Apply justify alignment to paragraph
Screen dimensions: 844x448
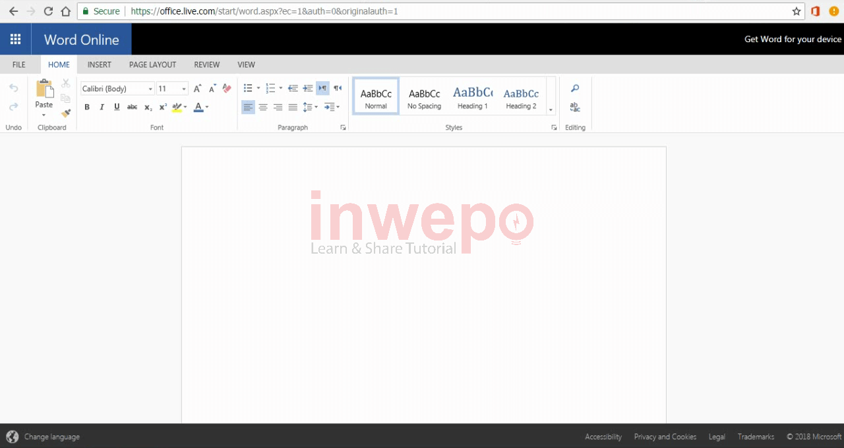point(293,107)
